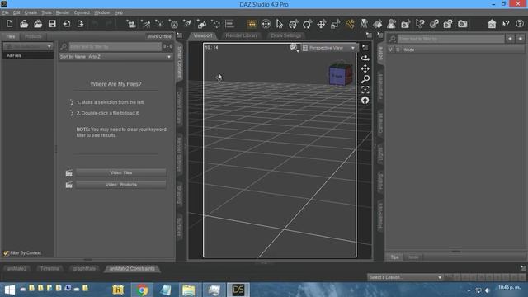
Task: Open the DAZ home icon
Action: coord(492,24)
